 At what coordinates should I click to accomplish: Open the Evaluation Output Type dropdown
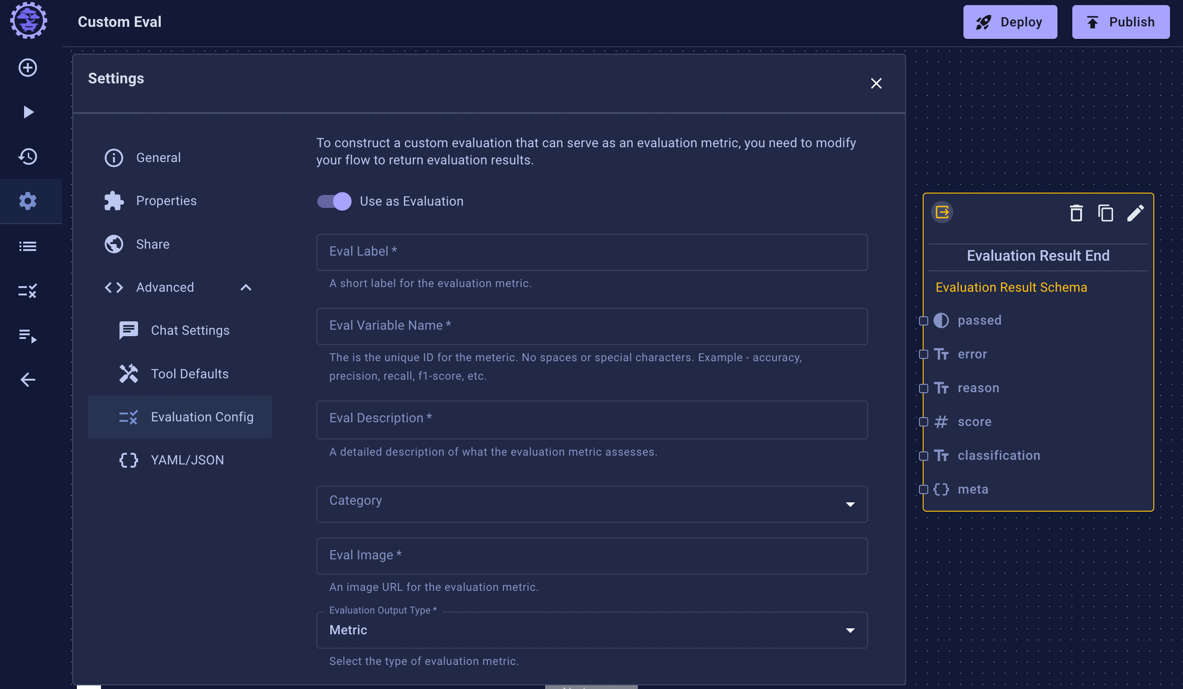point(591,630)
